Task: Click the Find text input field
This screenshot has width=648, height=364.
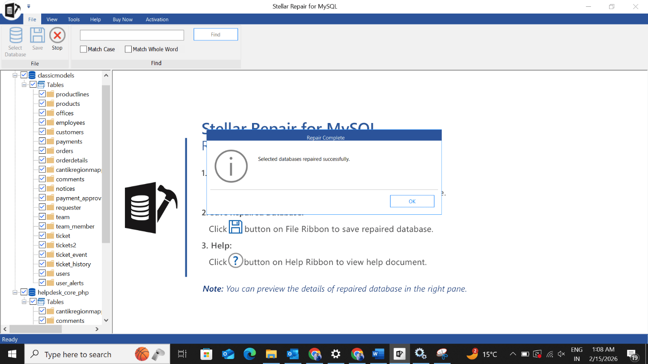Action: click(132, 35)
